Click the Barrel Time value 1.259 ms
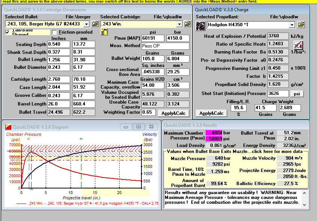This screenshot has height=221, width=317. point(215,171)
